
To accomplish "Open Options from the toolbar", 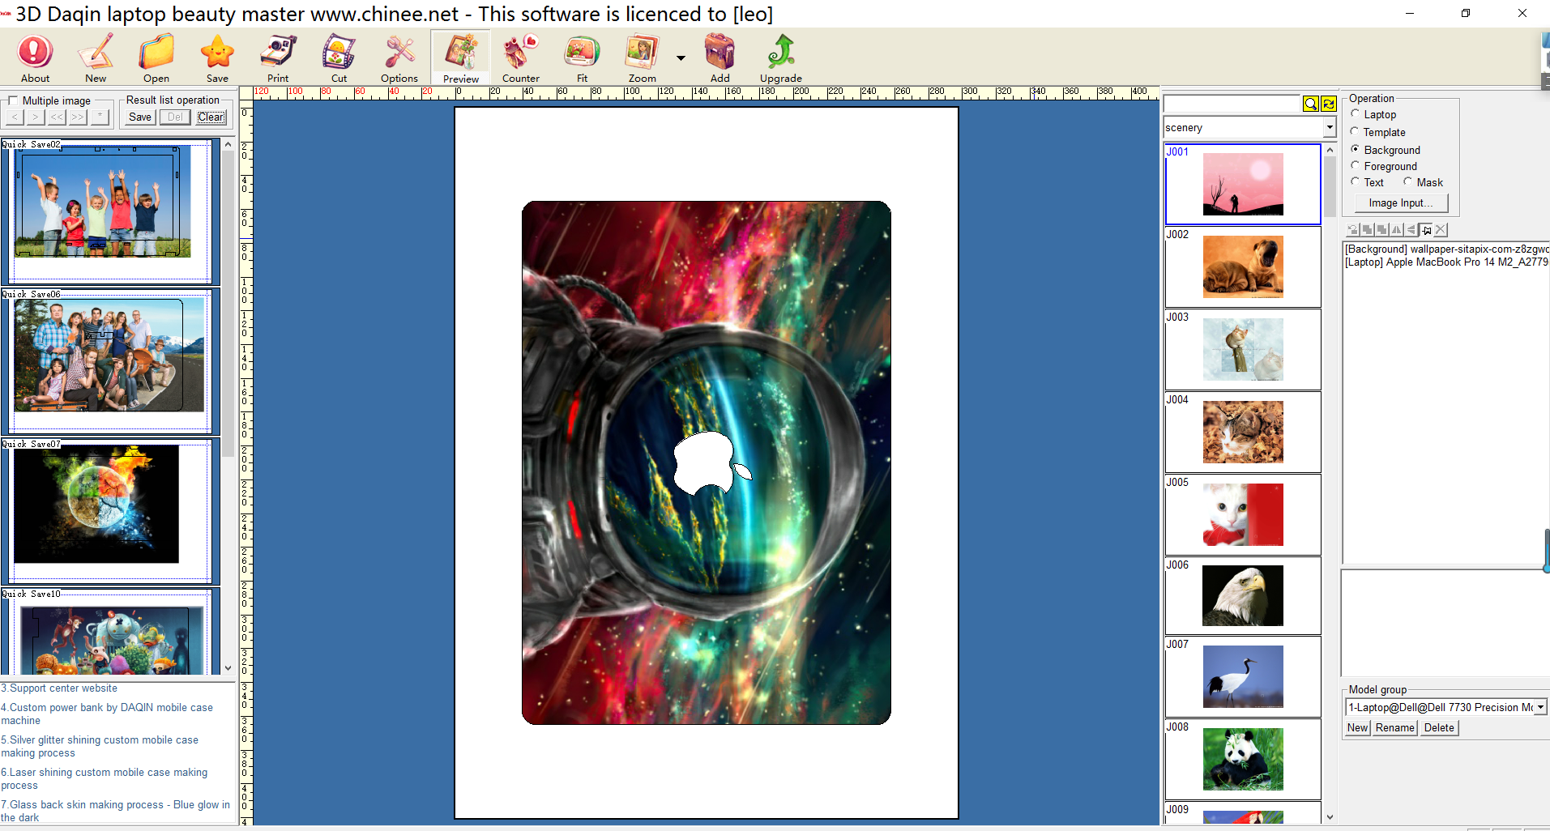I will coord(399,58).
